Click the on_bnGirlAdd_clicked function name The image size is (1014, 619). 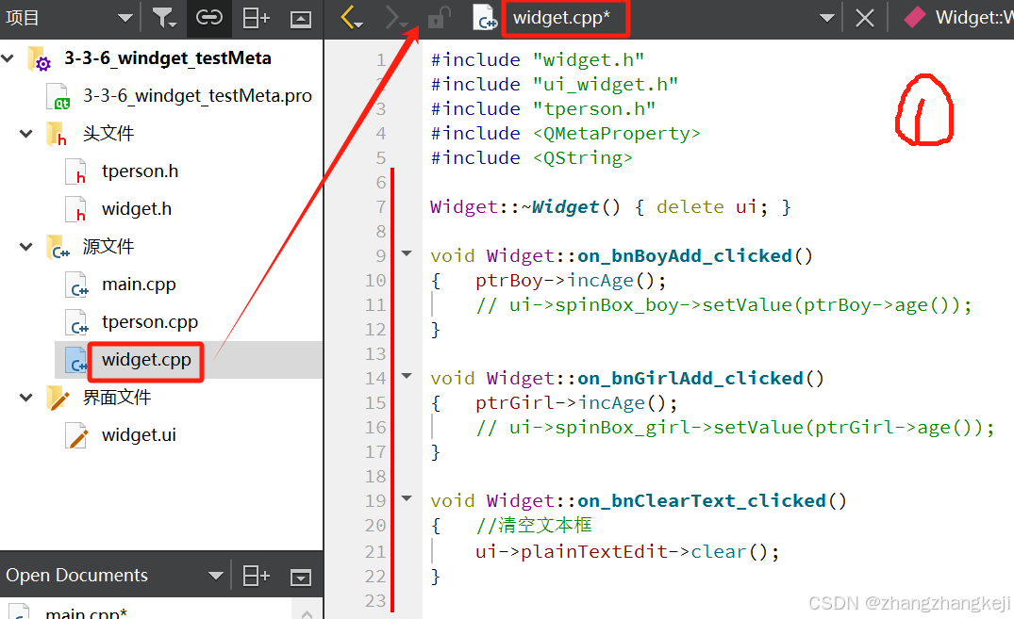690,379
